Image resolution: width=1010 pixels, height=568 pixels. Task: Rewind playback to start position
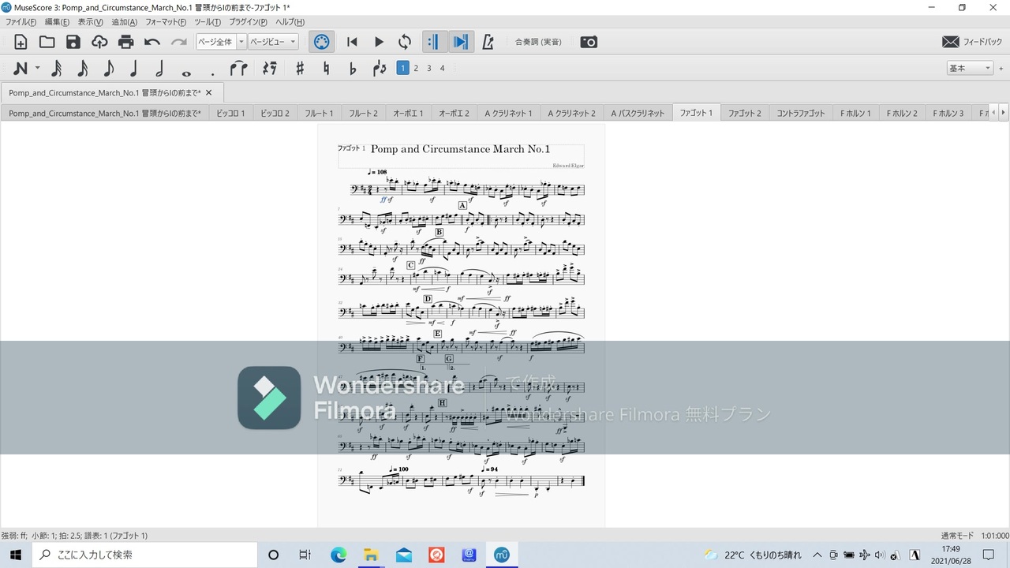coord(352,42)
